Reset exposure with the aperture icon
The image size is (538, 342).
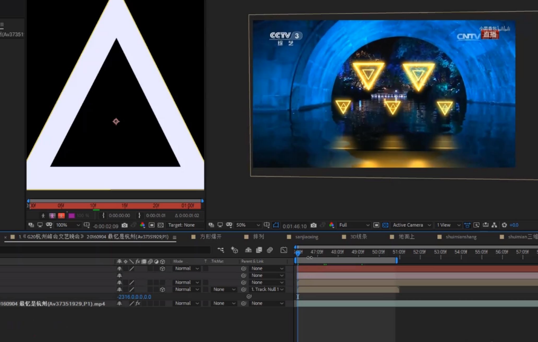[x=504, y=225]
